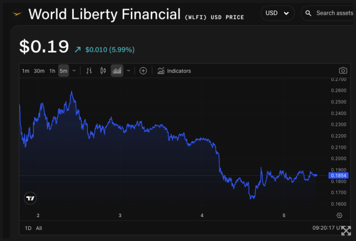Click the date label 3 on time axis

(x=120, y=215)
